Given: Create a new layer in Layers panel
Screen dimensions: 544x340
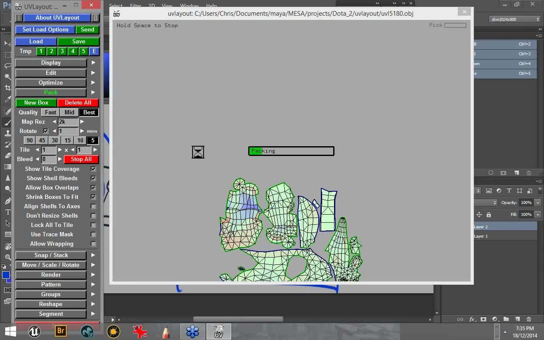Looking at the screenshot, I should pos(518,319).
